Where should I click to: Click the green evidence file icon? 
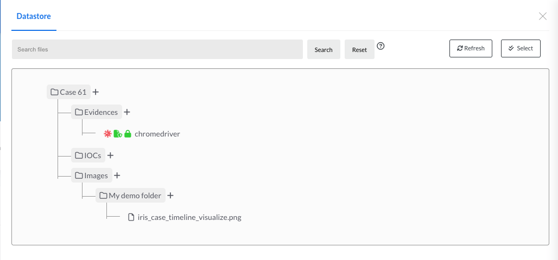click(117, 134)
